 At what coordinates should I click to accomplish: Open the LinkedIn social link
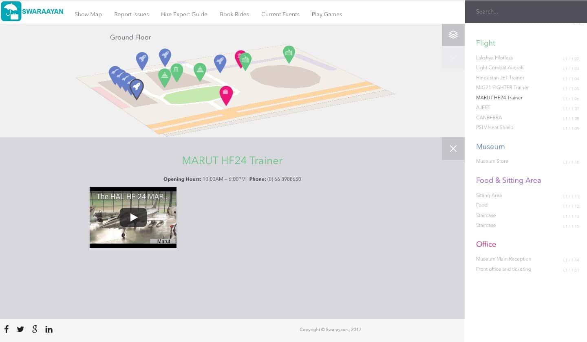(49, 329)
